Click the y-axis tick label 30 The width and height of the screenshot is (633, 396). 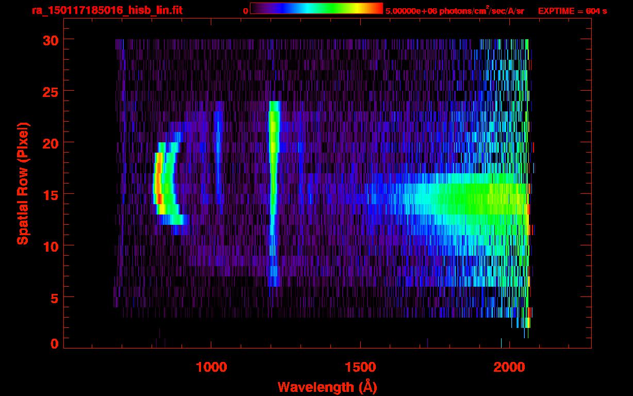(50, 40)
